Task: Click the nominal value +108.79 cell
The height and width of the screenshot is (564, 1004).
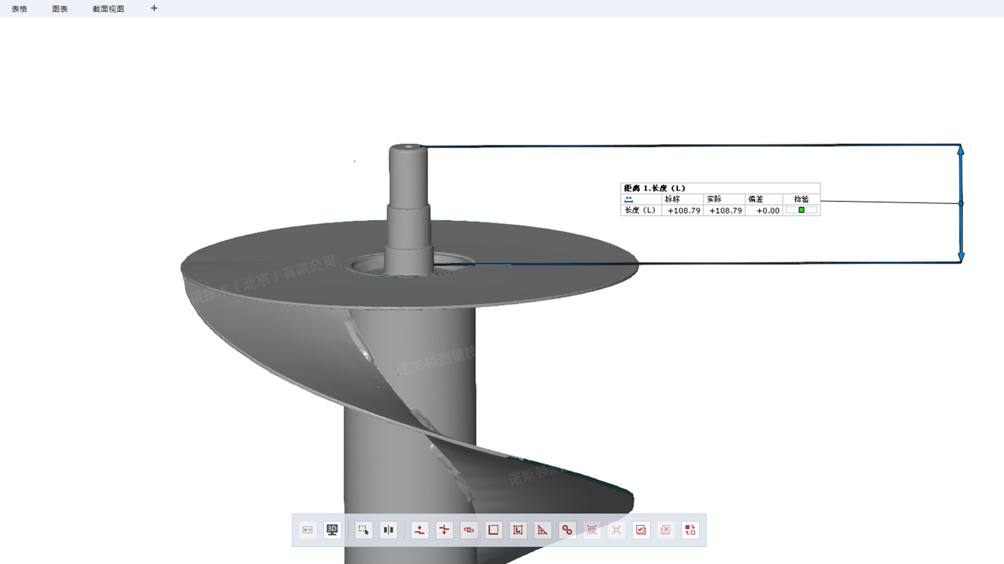Action: 683,210
